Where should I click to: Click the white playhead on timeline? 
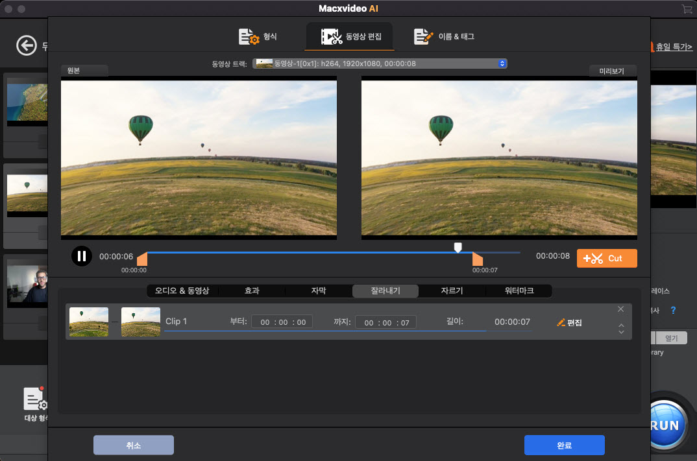click(x=458, y=247)
